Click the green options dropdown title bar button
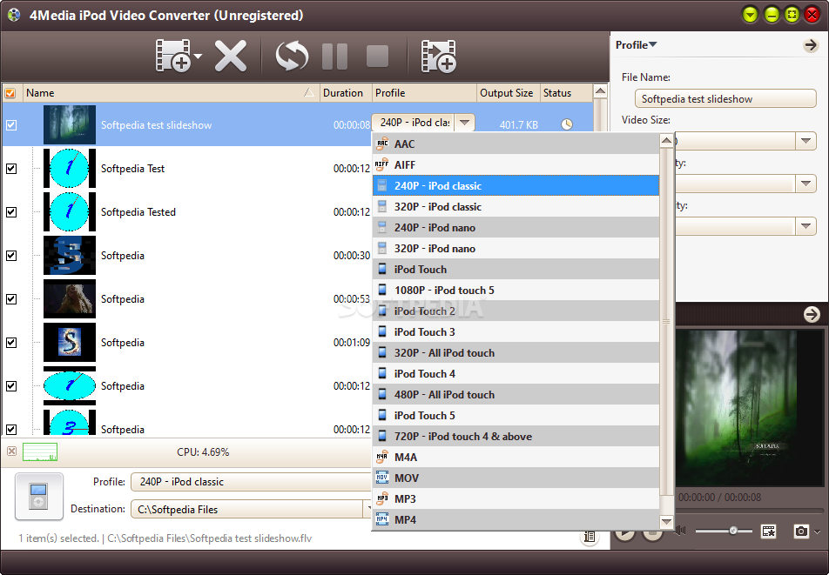Screen dimensions: 829x575 [750, 15]
